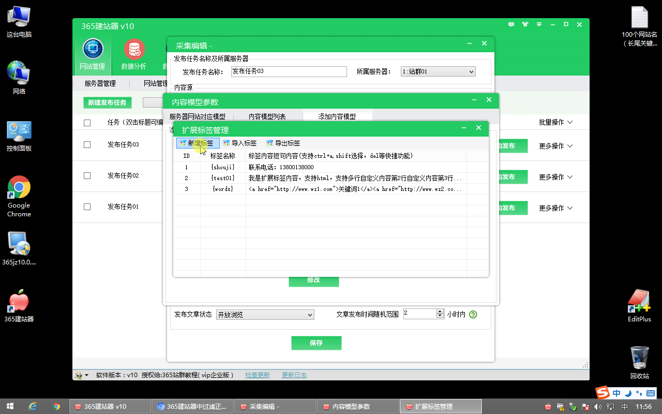Switch to the Chrome 365建站器中过滤正 taskbar item

pyautogui.click(x=192, y=406)
